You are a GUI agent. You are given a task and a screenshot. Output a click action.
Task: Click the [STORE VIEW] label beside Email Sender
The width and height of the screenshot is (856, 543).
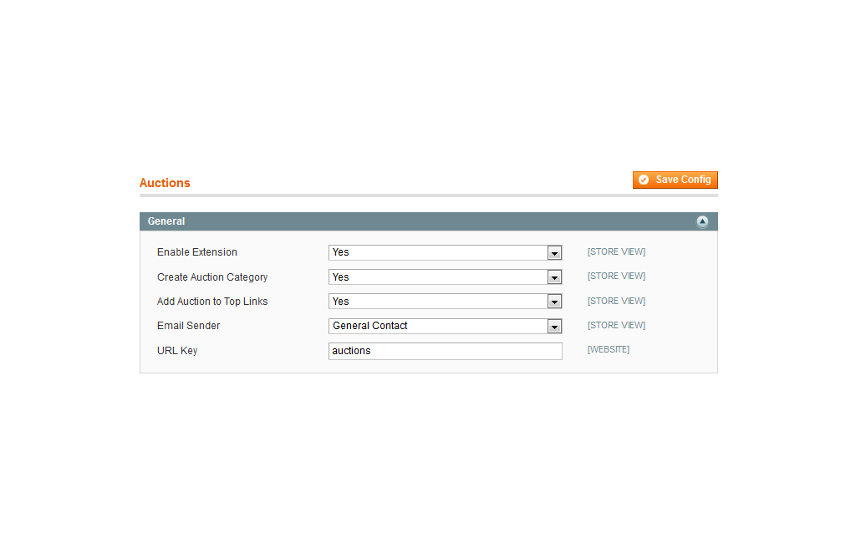pyautogui.click(x=616, y=325)
